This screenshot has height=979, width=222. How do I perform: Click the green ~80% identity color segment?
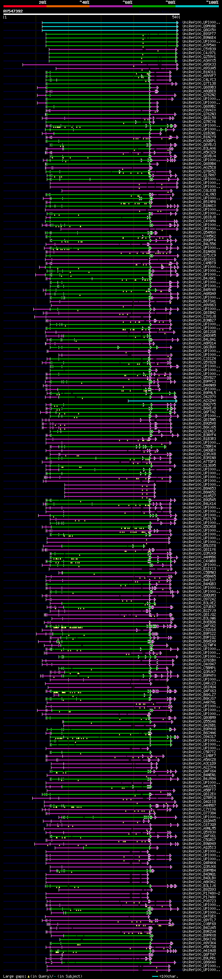coord(154,6)
